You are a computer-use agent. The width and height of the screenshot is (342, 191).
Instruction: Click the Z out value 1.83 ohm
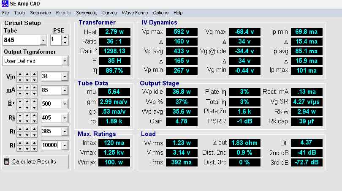tap(244, 143)
